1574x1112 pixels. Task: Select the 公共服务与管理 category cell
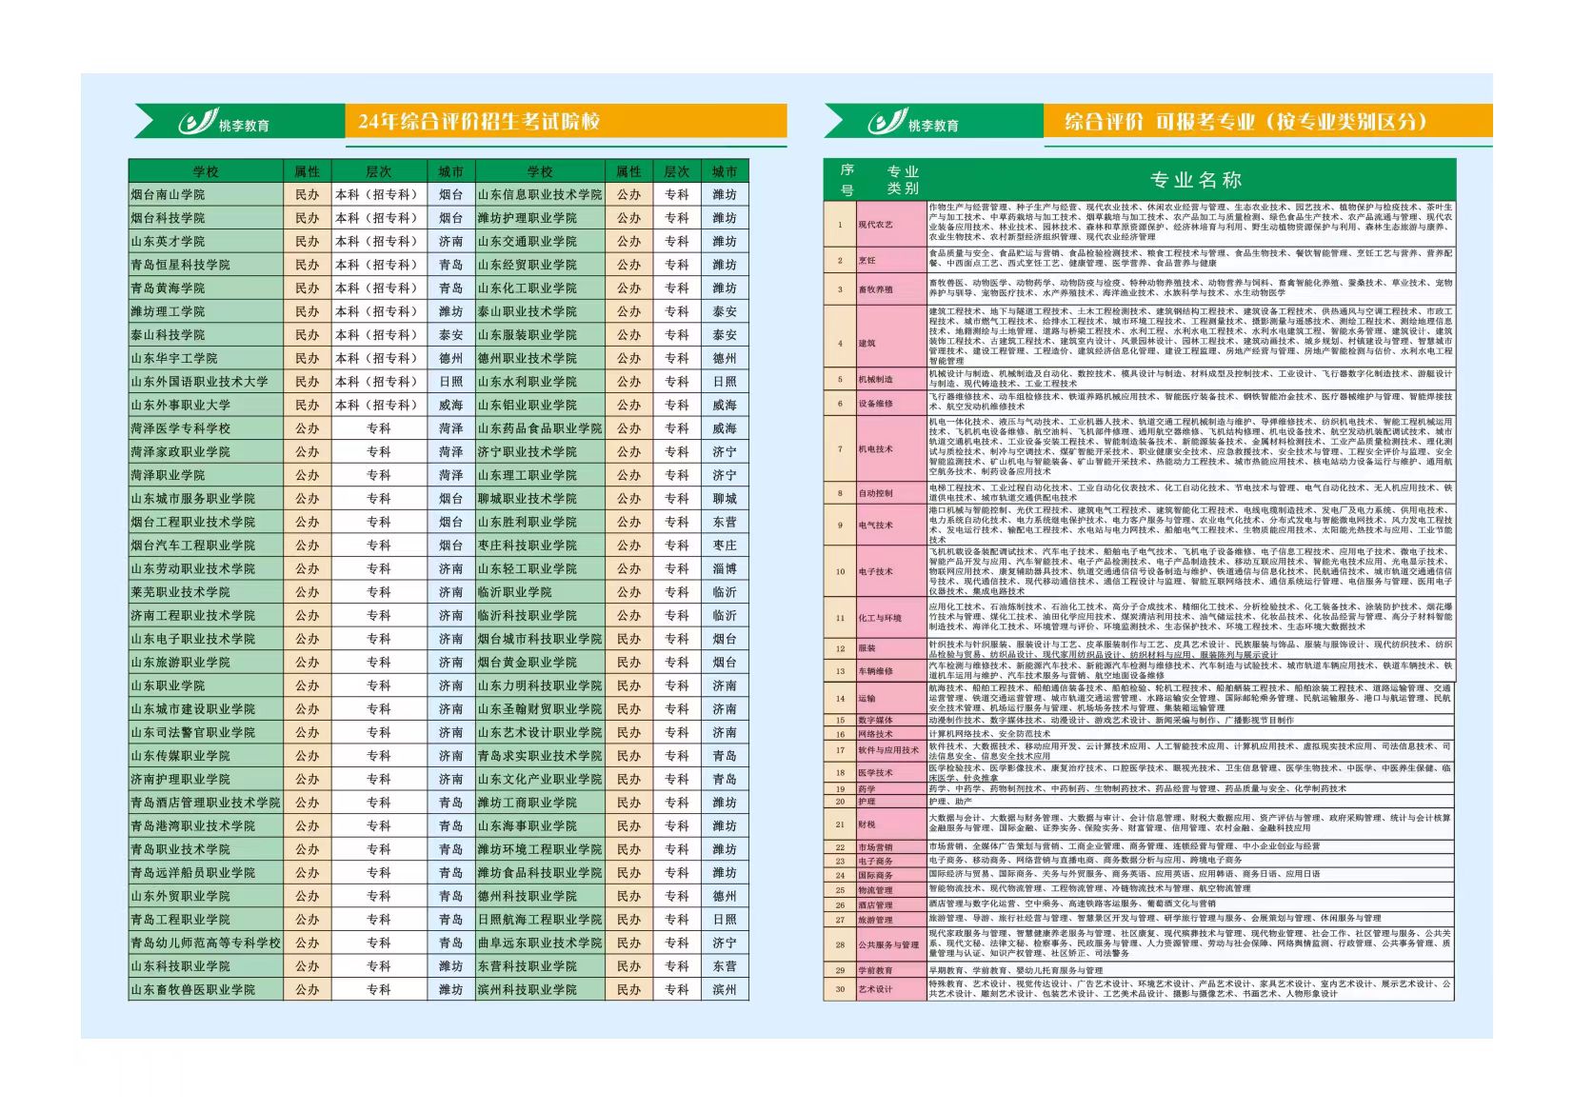891,945
